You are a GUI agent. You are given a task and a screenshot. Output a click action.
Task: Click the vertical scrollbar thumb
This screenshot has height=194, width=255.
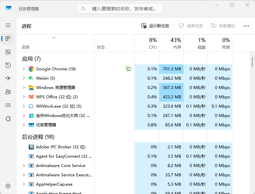[252, 62]
